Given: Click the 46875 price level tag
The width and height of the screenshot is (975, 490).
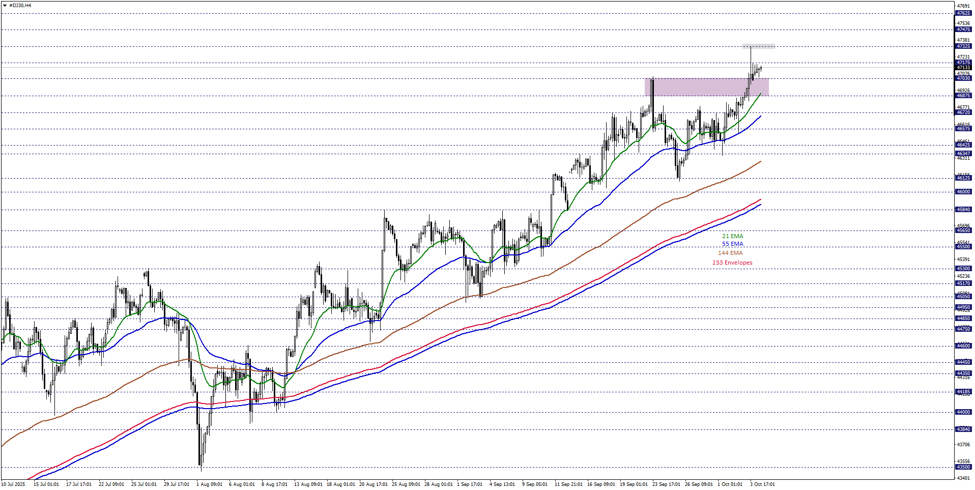Looking at the screenshot, I should [963, 96].
